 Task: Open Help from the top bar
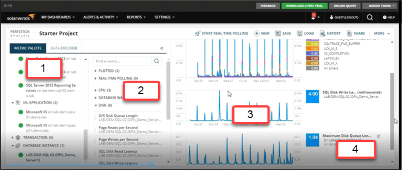(x=389, y=17)
